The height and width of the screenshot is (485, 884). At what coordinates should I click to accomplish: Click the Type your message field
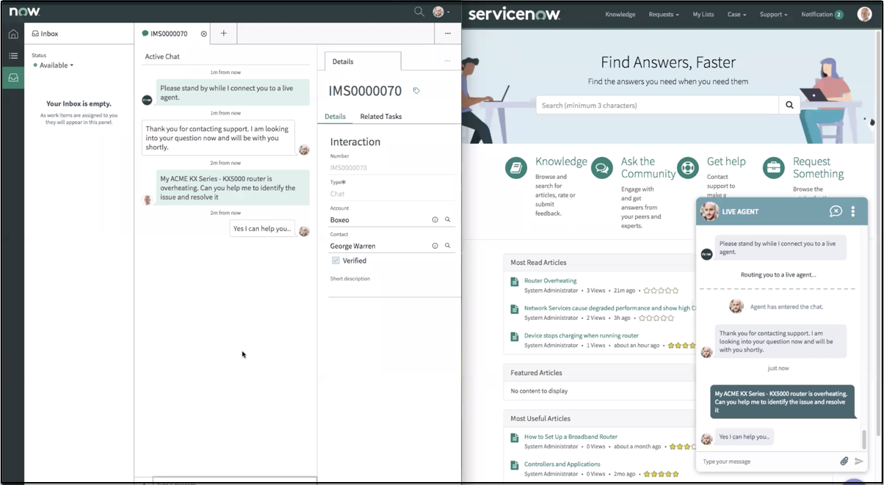[767, 462]
